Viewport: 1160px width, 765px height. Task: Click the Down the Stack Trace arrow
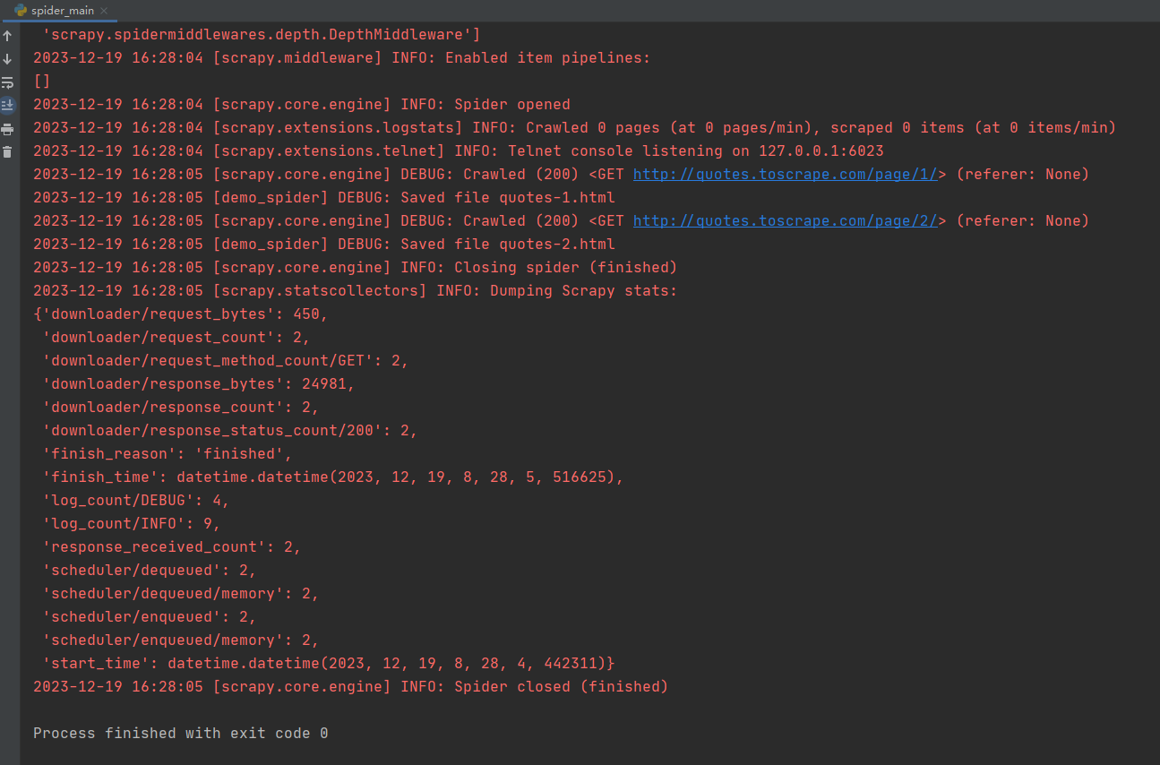(7, 59)
